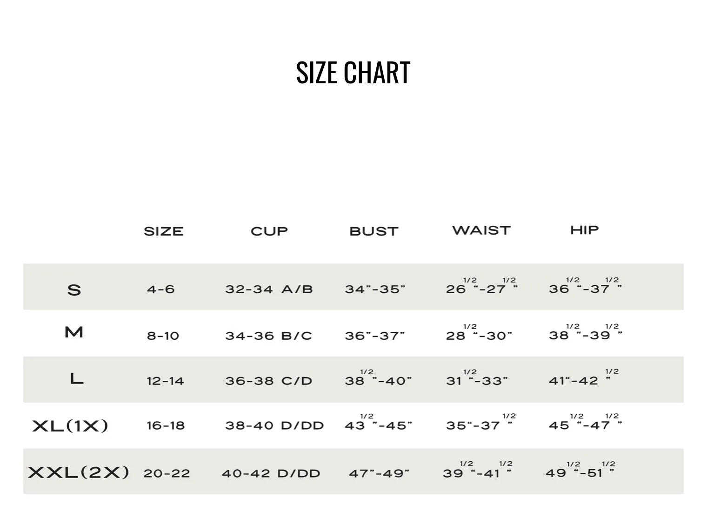The height and width of the screenshot is (512, 707).
Task: Click the 47"-49" bust measurement
Action: (379, 473)
